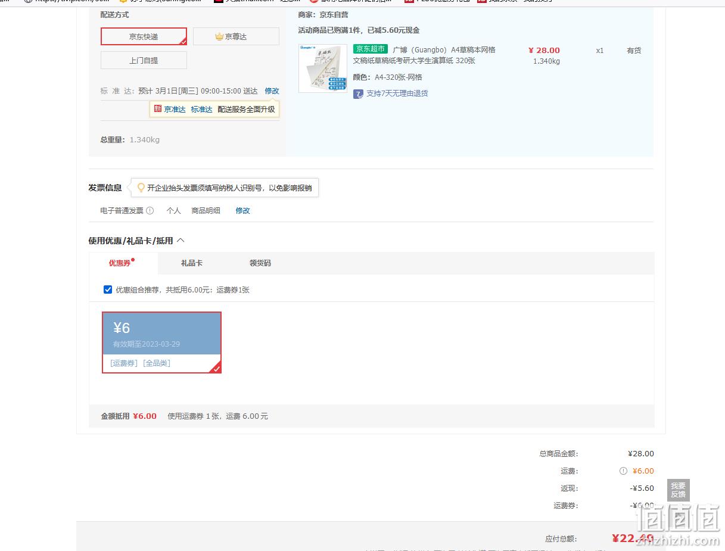Image resolution: width=725 pixels, height=551 pixels.
Task: Open the 广博 A4草稿本 product title
Action: (x=425, y=55)
